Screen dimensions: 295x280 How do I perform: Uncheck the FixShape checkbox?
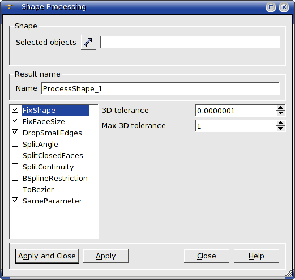[x=15, y=110]
